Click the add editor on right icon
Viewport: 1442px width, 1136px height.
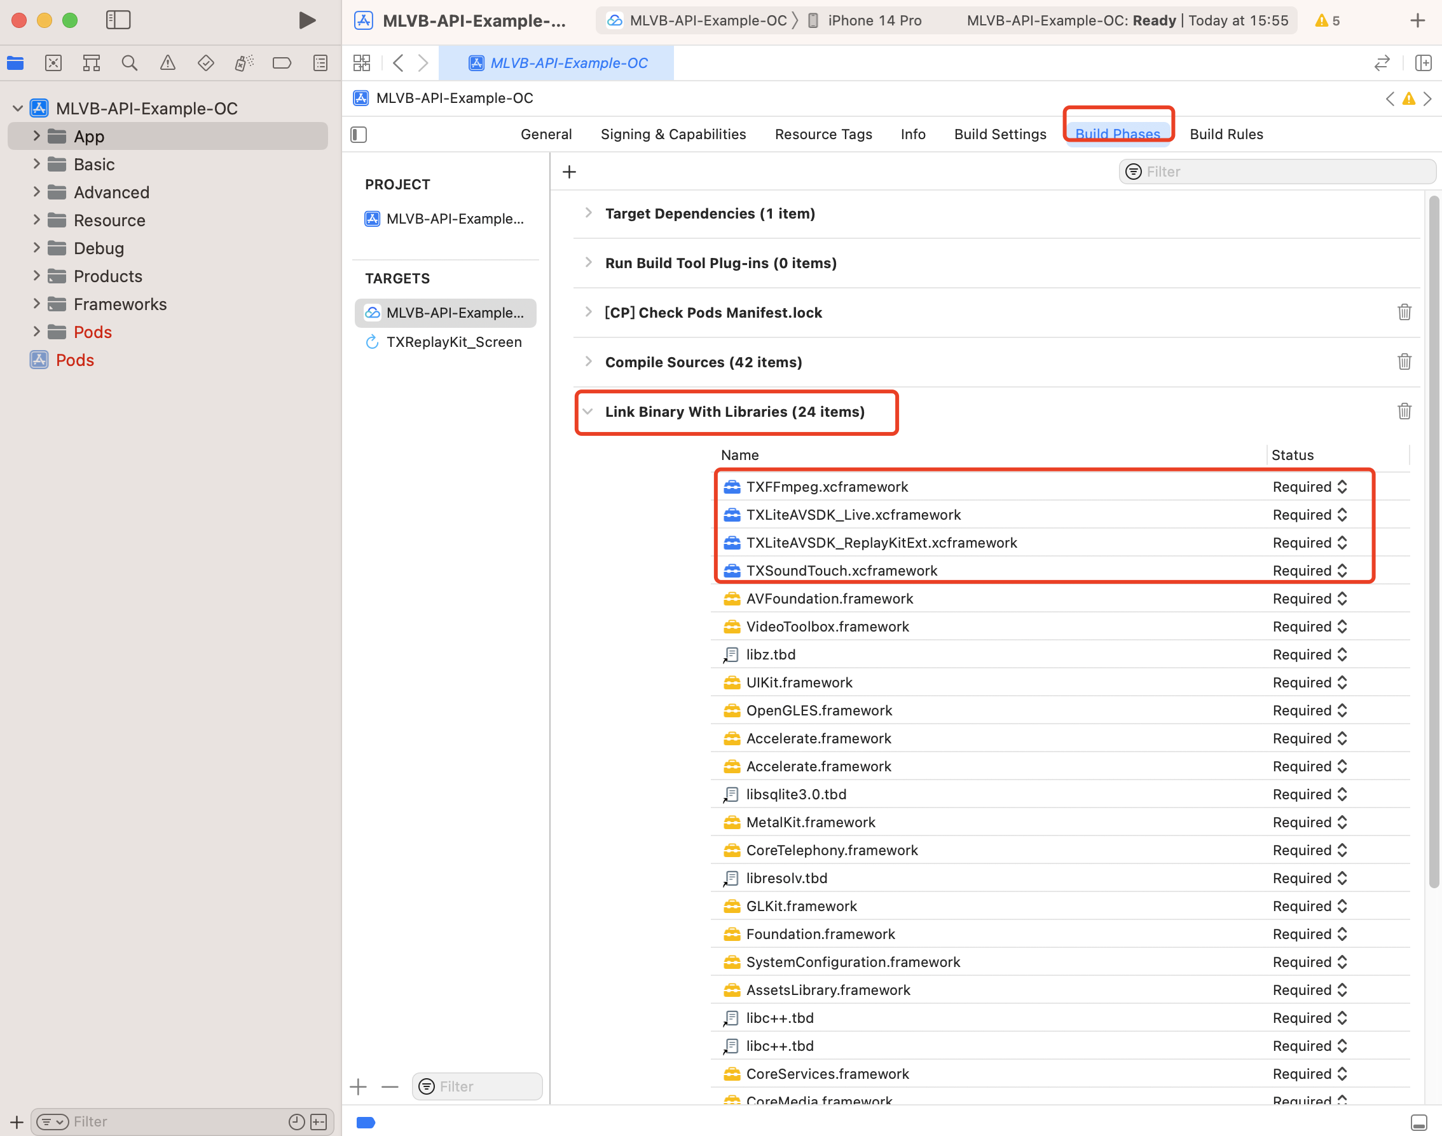tap(1424, 63)
